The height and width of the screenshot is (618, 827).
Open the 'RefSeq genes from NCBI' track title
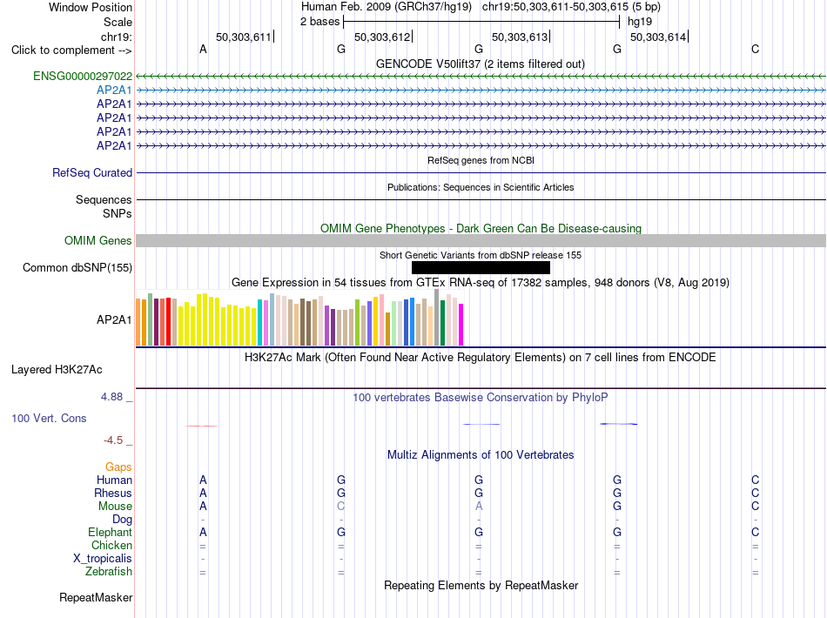pyautogui.click(x=481, y=160)
